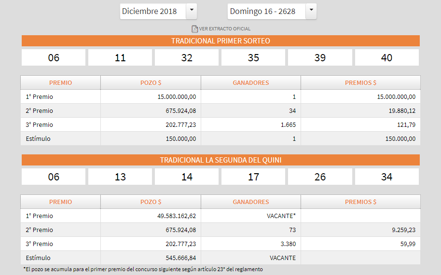441x275 pixels.
Task: Click the GANADORES column header in second table
Action: (250, 202)
